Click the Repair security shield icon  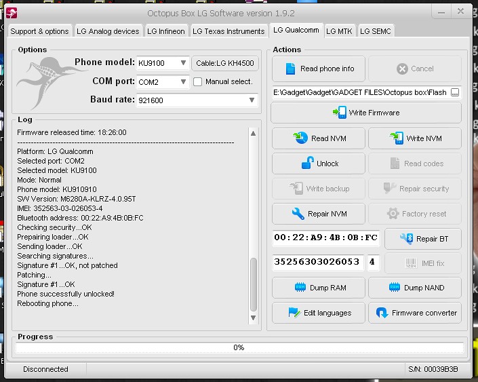pyautogui.click(x=389, y=188)
